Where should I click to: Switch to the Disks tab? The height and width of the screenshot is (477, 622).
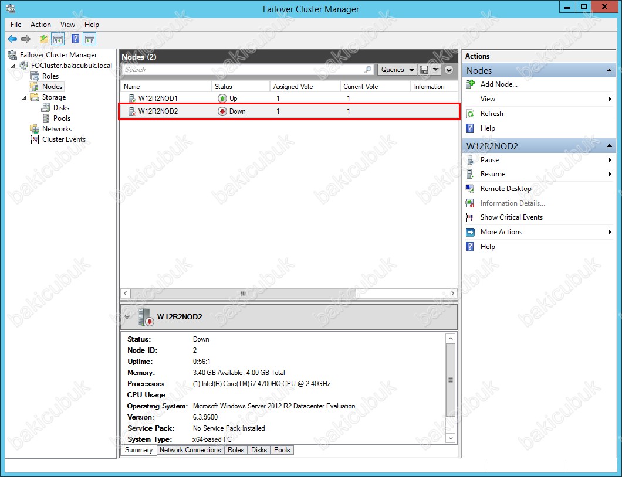click(x=259, y=450)
